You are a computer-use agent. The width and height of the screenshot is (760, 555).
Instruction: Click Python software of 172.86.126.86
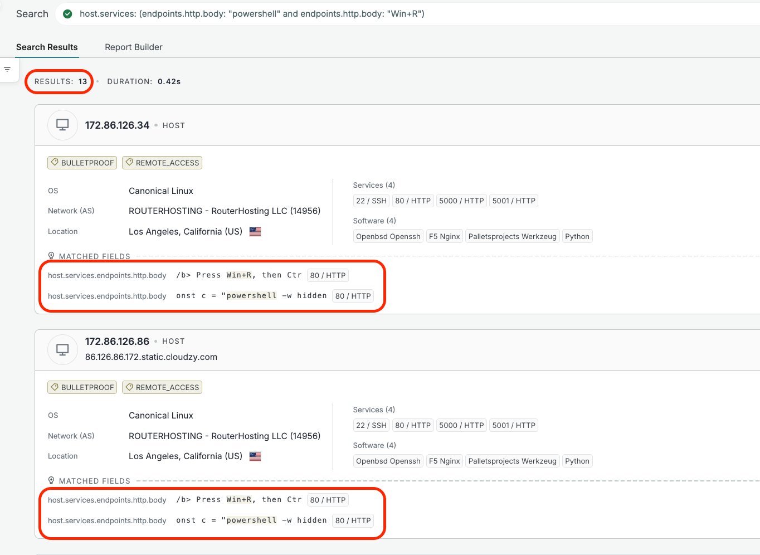point(577,461)
